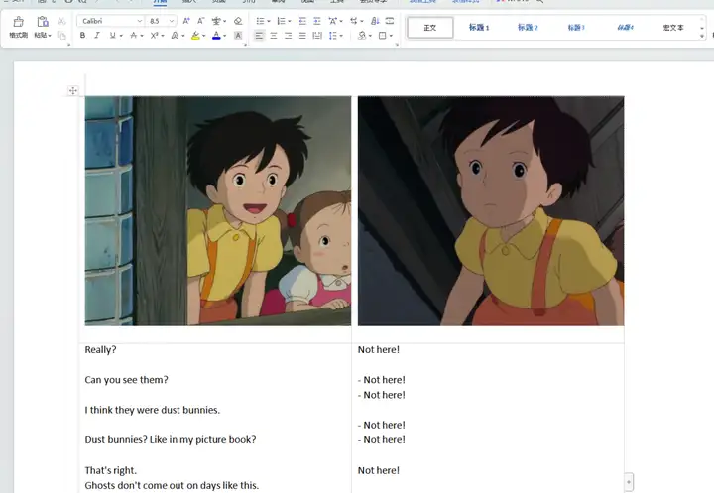Apply the 正文 body style
714x493 pixels.
pos(430,28)
